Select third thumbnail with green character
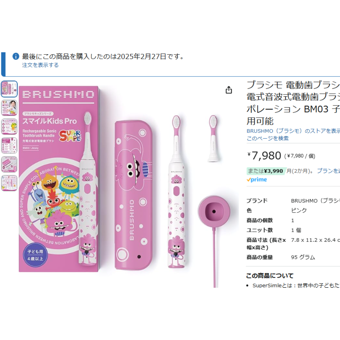340x340 pixels. point(9,127)
